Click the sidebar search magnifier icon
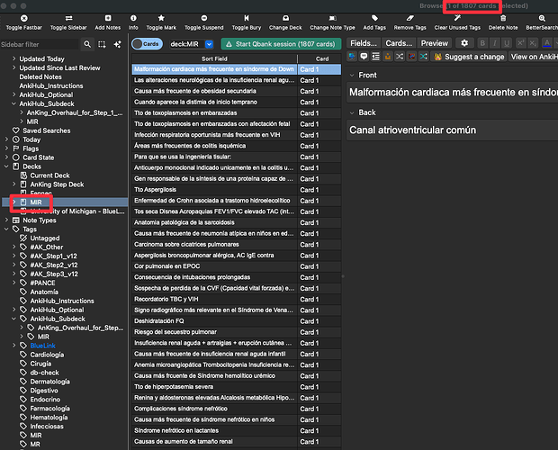The image size is (558, 450). (x=87, y=44)
